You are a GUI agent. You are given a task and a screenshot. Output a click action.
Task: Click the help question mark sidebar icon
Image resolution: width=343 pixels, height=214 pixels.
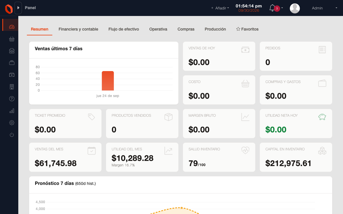pos(12,99)
